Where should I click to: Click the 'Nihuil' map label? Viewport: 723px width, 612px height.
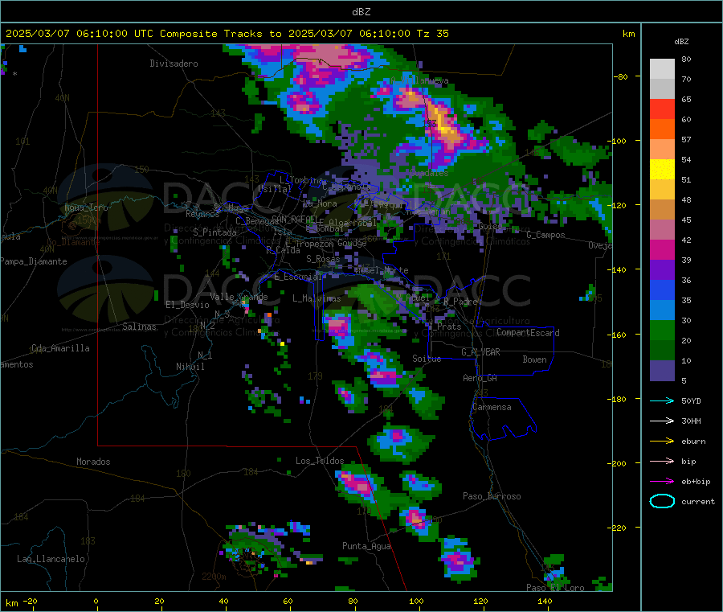[190, 367]
